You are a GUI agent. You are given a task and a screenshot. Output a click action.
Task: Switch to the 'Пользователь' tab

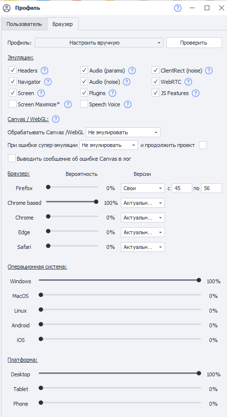point(24,24)
